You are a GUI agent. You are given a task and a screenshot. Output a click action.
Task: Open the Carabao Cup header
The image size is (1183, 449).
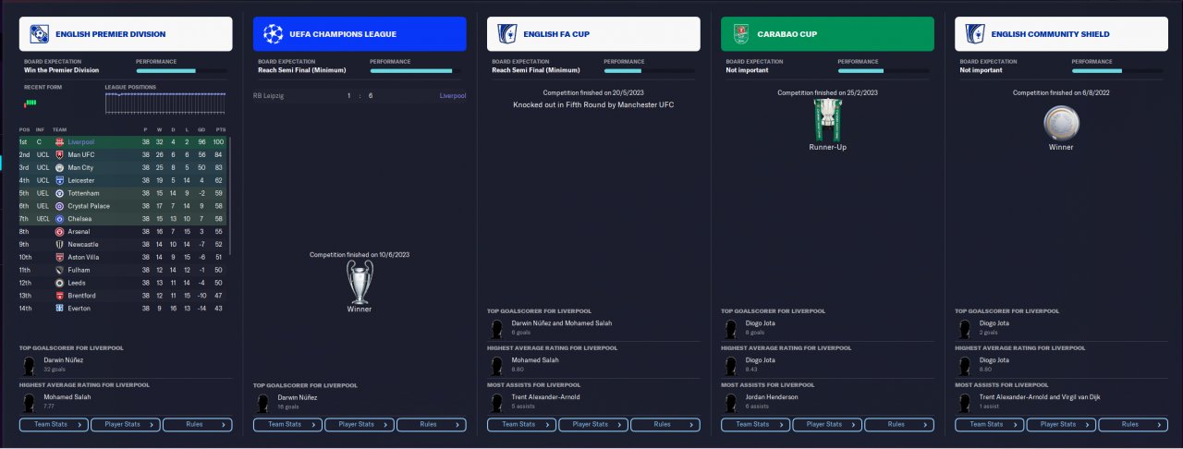point(827,34)
